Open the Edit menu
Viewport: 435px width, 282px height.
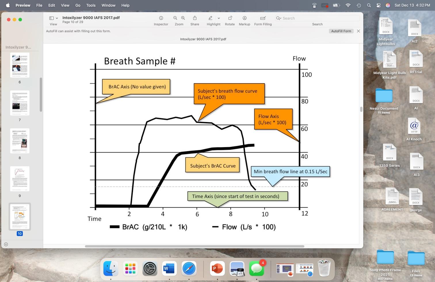pyautogui.click(x=52, y=5)
